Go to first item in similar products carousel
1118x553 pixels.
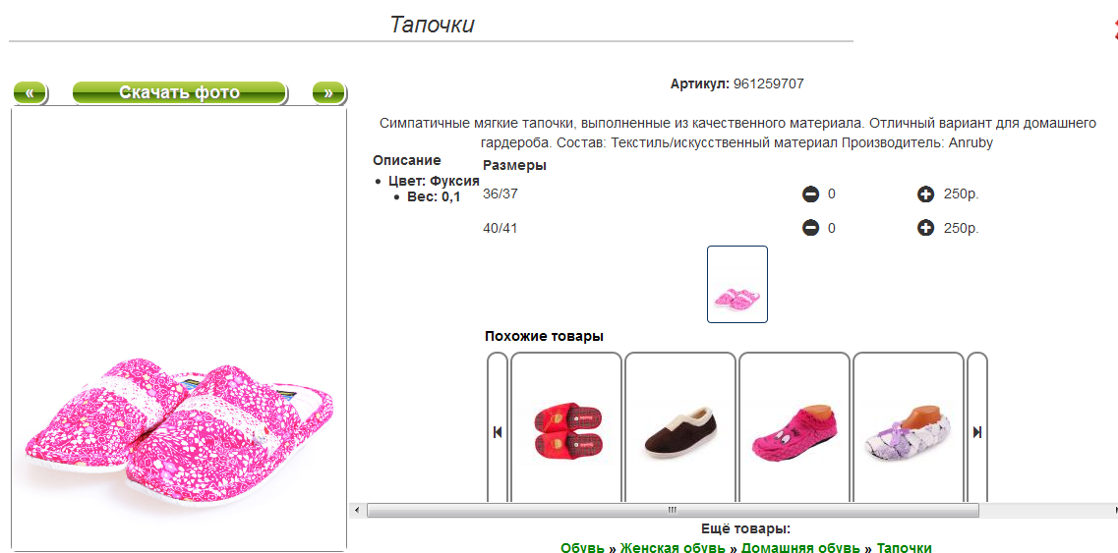pyautogui.click(x=498, y=432)
